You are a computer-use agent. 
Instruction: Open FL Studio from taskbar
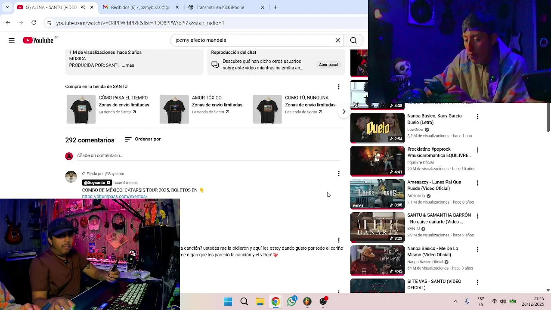coord(307,302)
